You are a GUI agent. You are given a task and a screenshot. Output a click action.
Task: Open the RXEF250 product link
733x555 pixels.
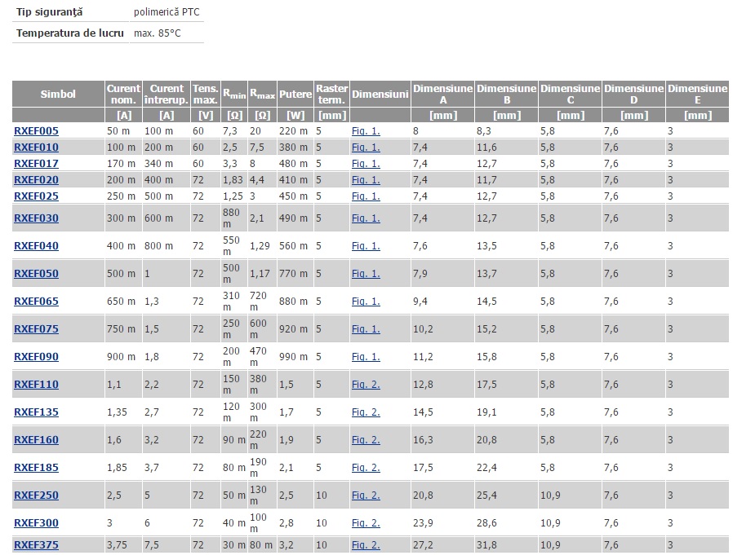36,496
